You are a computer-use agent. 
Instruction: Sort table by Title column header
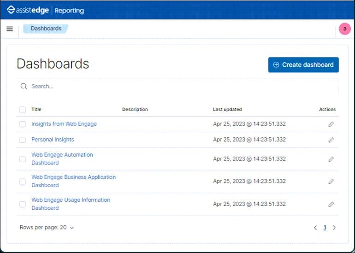click(x=36, y=109)
